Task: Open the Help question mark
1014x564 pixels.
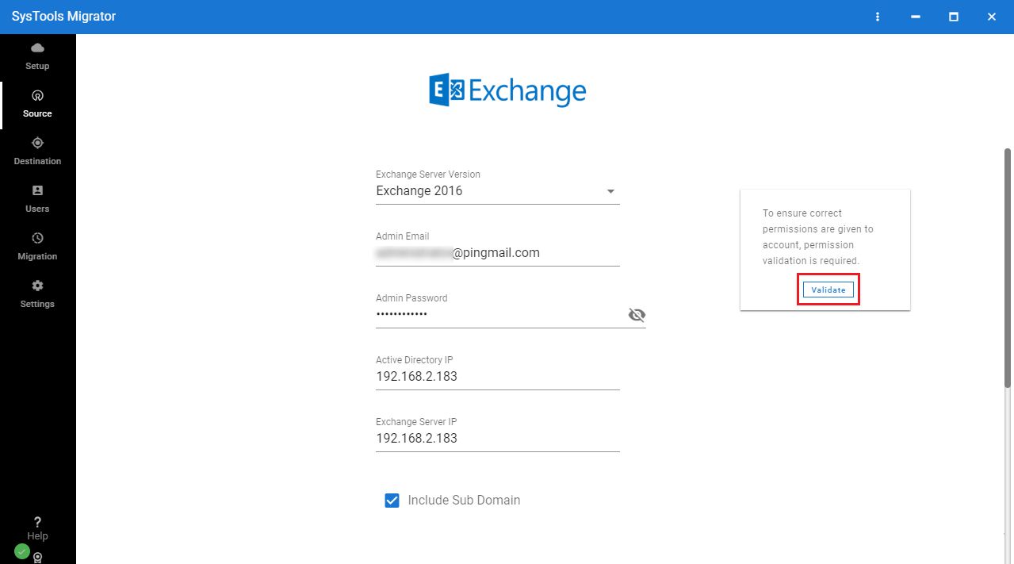Action: 37,522
